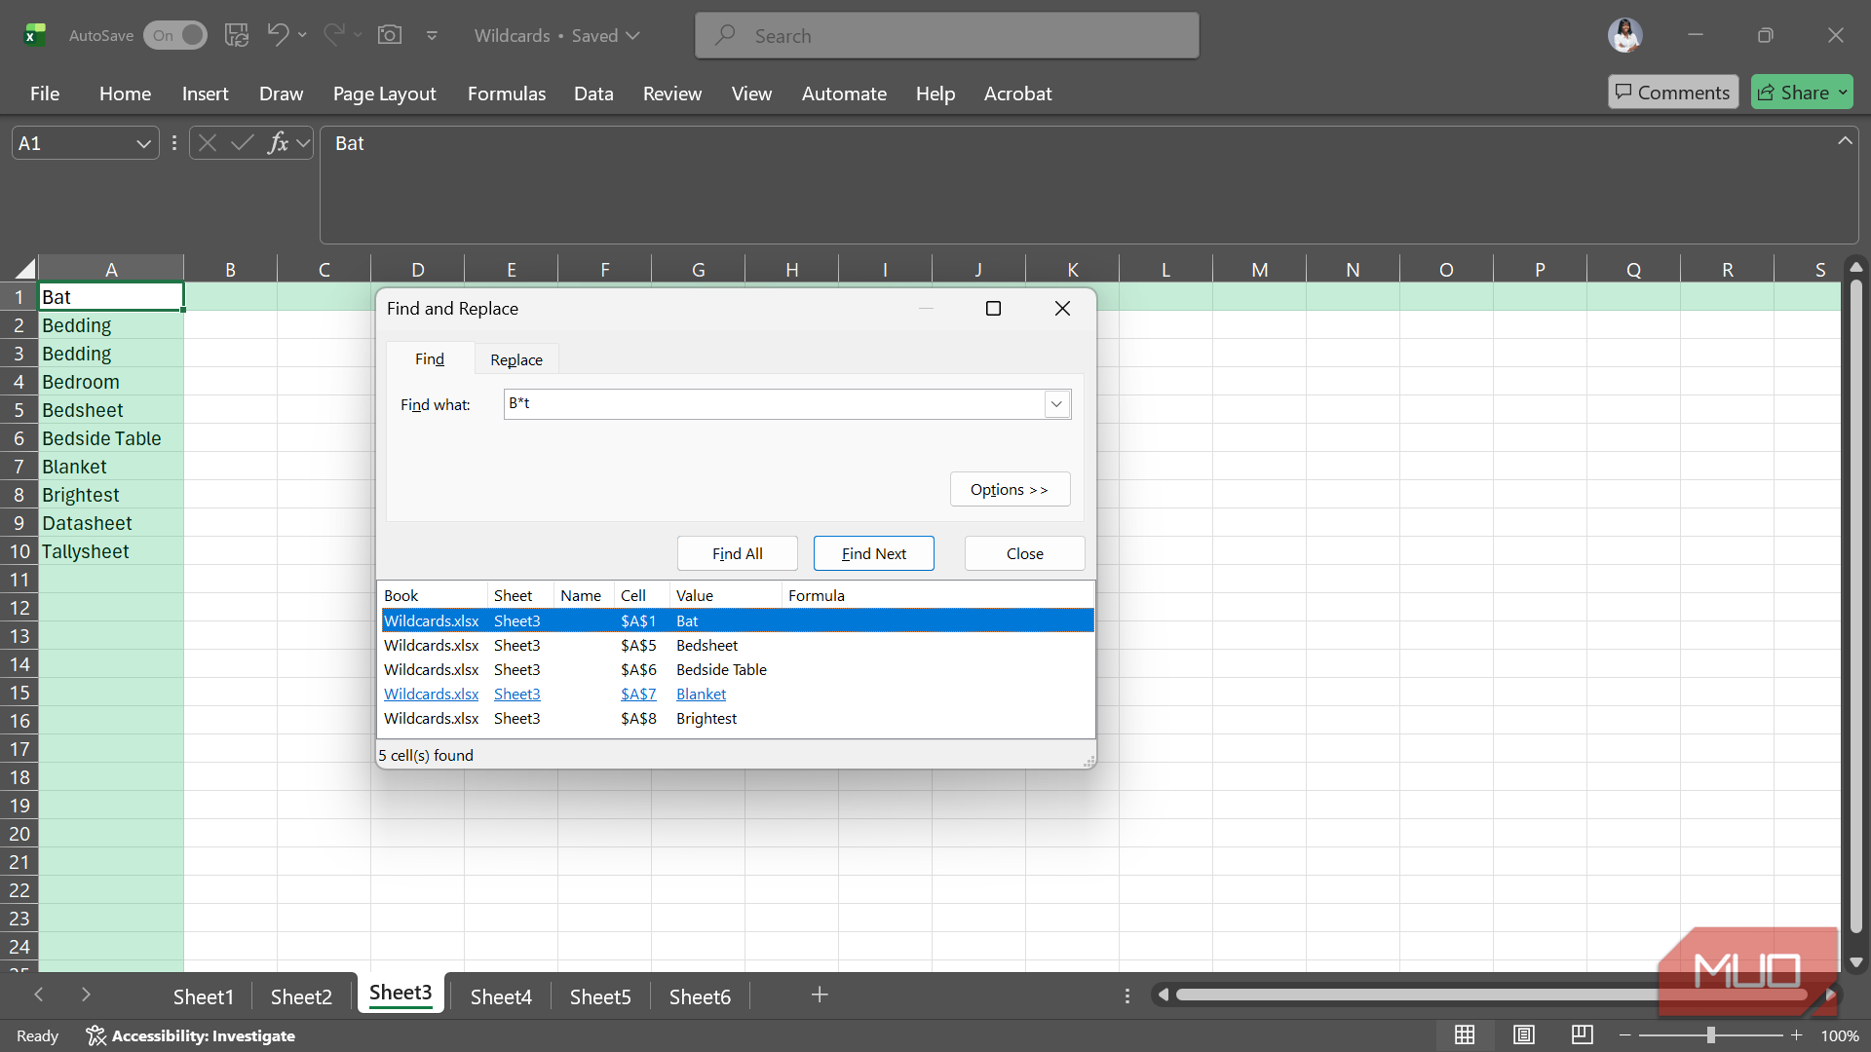Click the Cancel X icon in formula bar
1871x1052 pixels.
pos(207,143)
